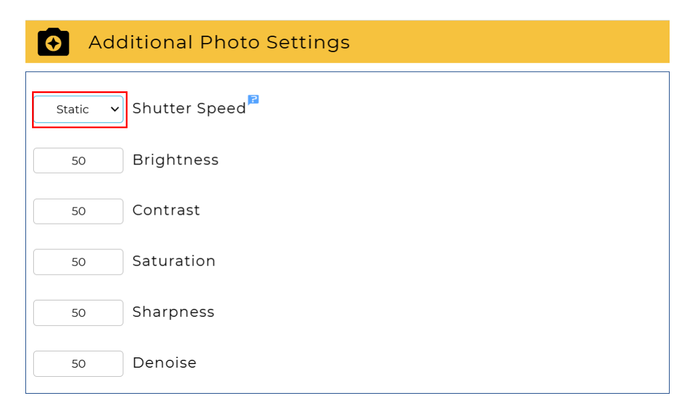
Task: Click the Denoise label
Action: click(x=164, y=362)
